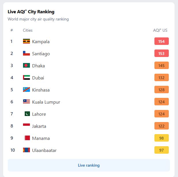Click the Mongolia flag beside Ulaanbaatar
Image resolution: width=178 pixels, height=177 pixels.
tap(26, 150)
